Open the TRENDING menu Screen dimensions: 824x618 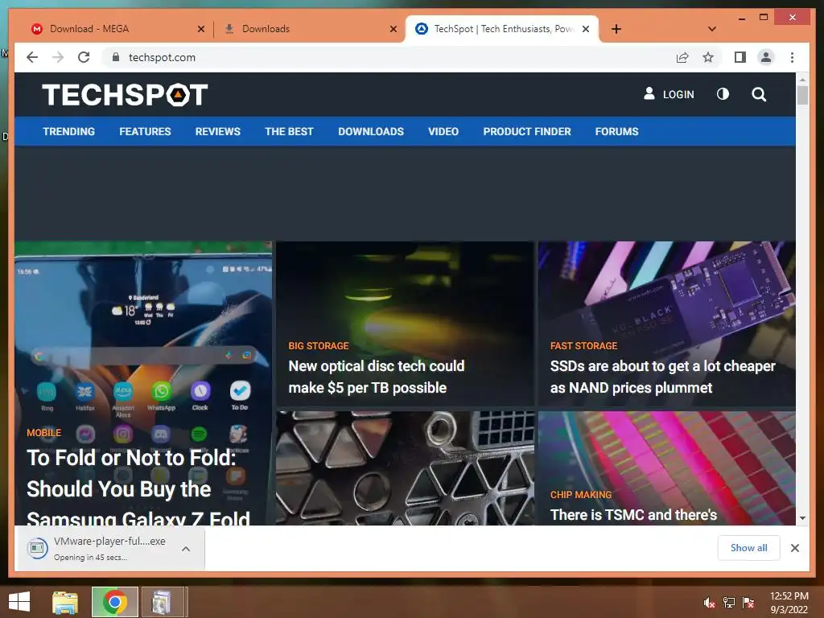[x=69, y=131]
